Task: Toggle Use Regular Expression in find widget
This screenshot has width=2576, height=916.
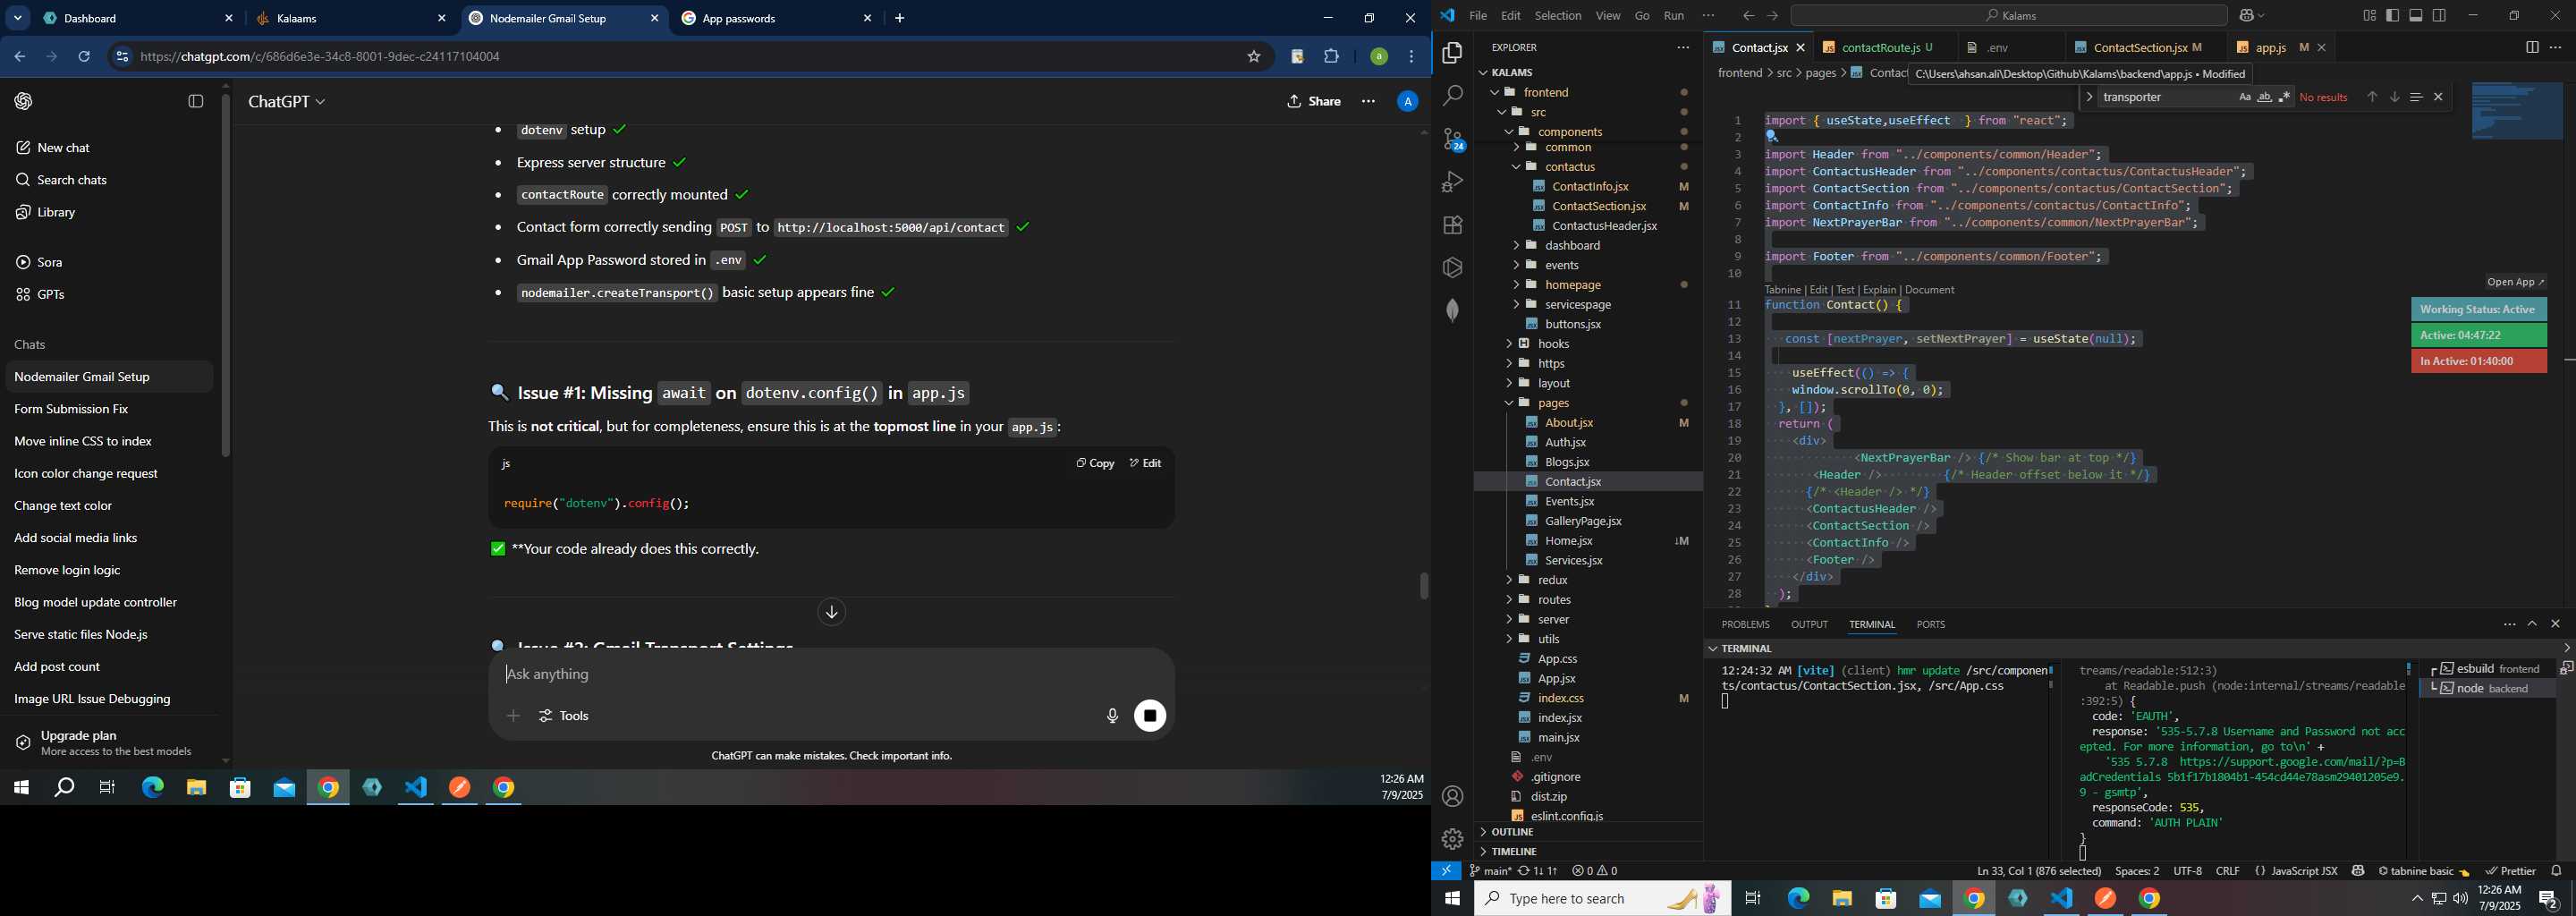Action: (2284, 97)
